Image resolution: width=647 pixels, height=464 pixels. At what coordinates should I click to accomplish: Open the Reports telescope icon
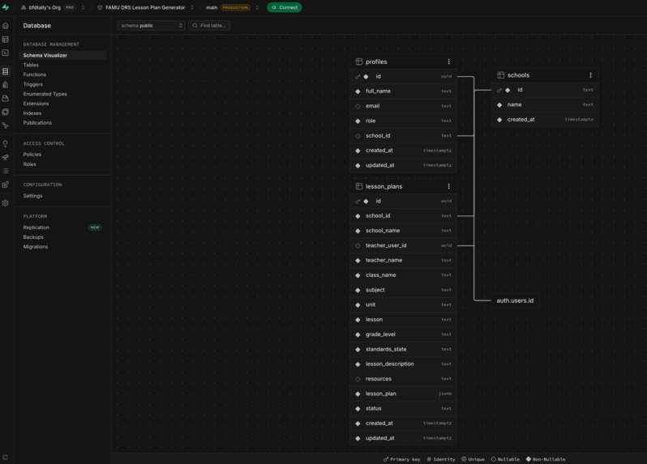click(x=6, y=157)
